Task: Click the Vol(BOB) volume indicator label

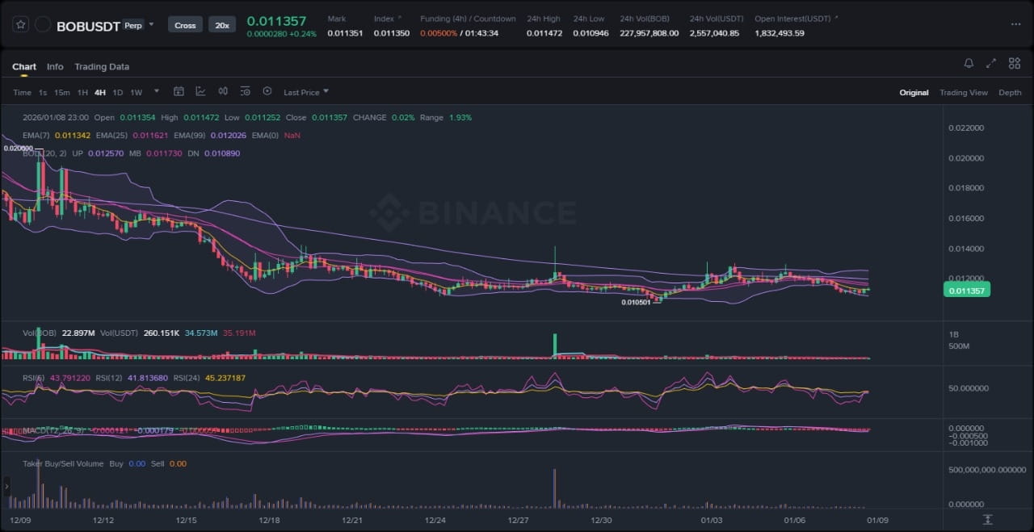Action: coord(39,333)
